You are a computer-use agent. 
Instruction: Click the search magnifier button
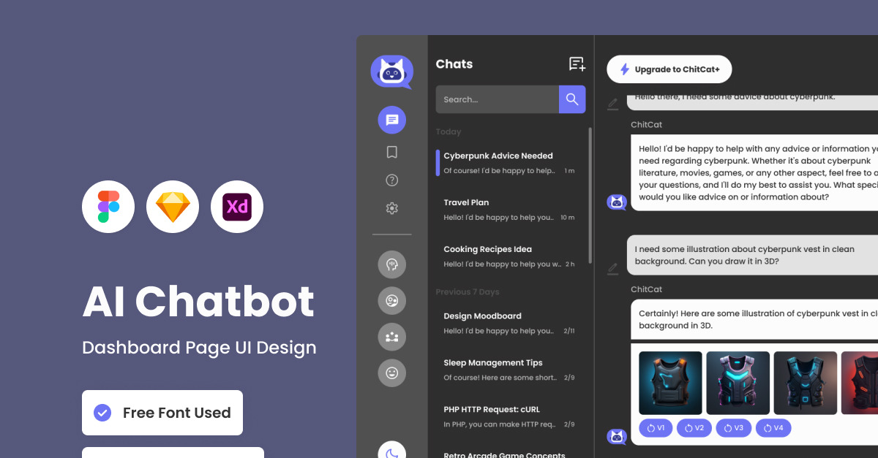pyautogui.click(x=572, y=99)
